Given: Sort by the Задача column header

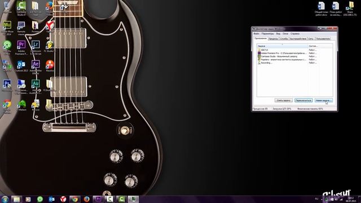Looking at the screenshot, I should coord(283,46).
